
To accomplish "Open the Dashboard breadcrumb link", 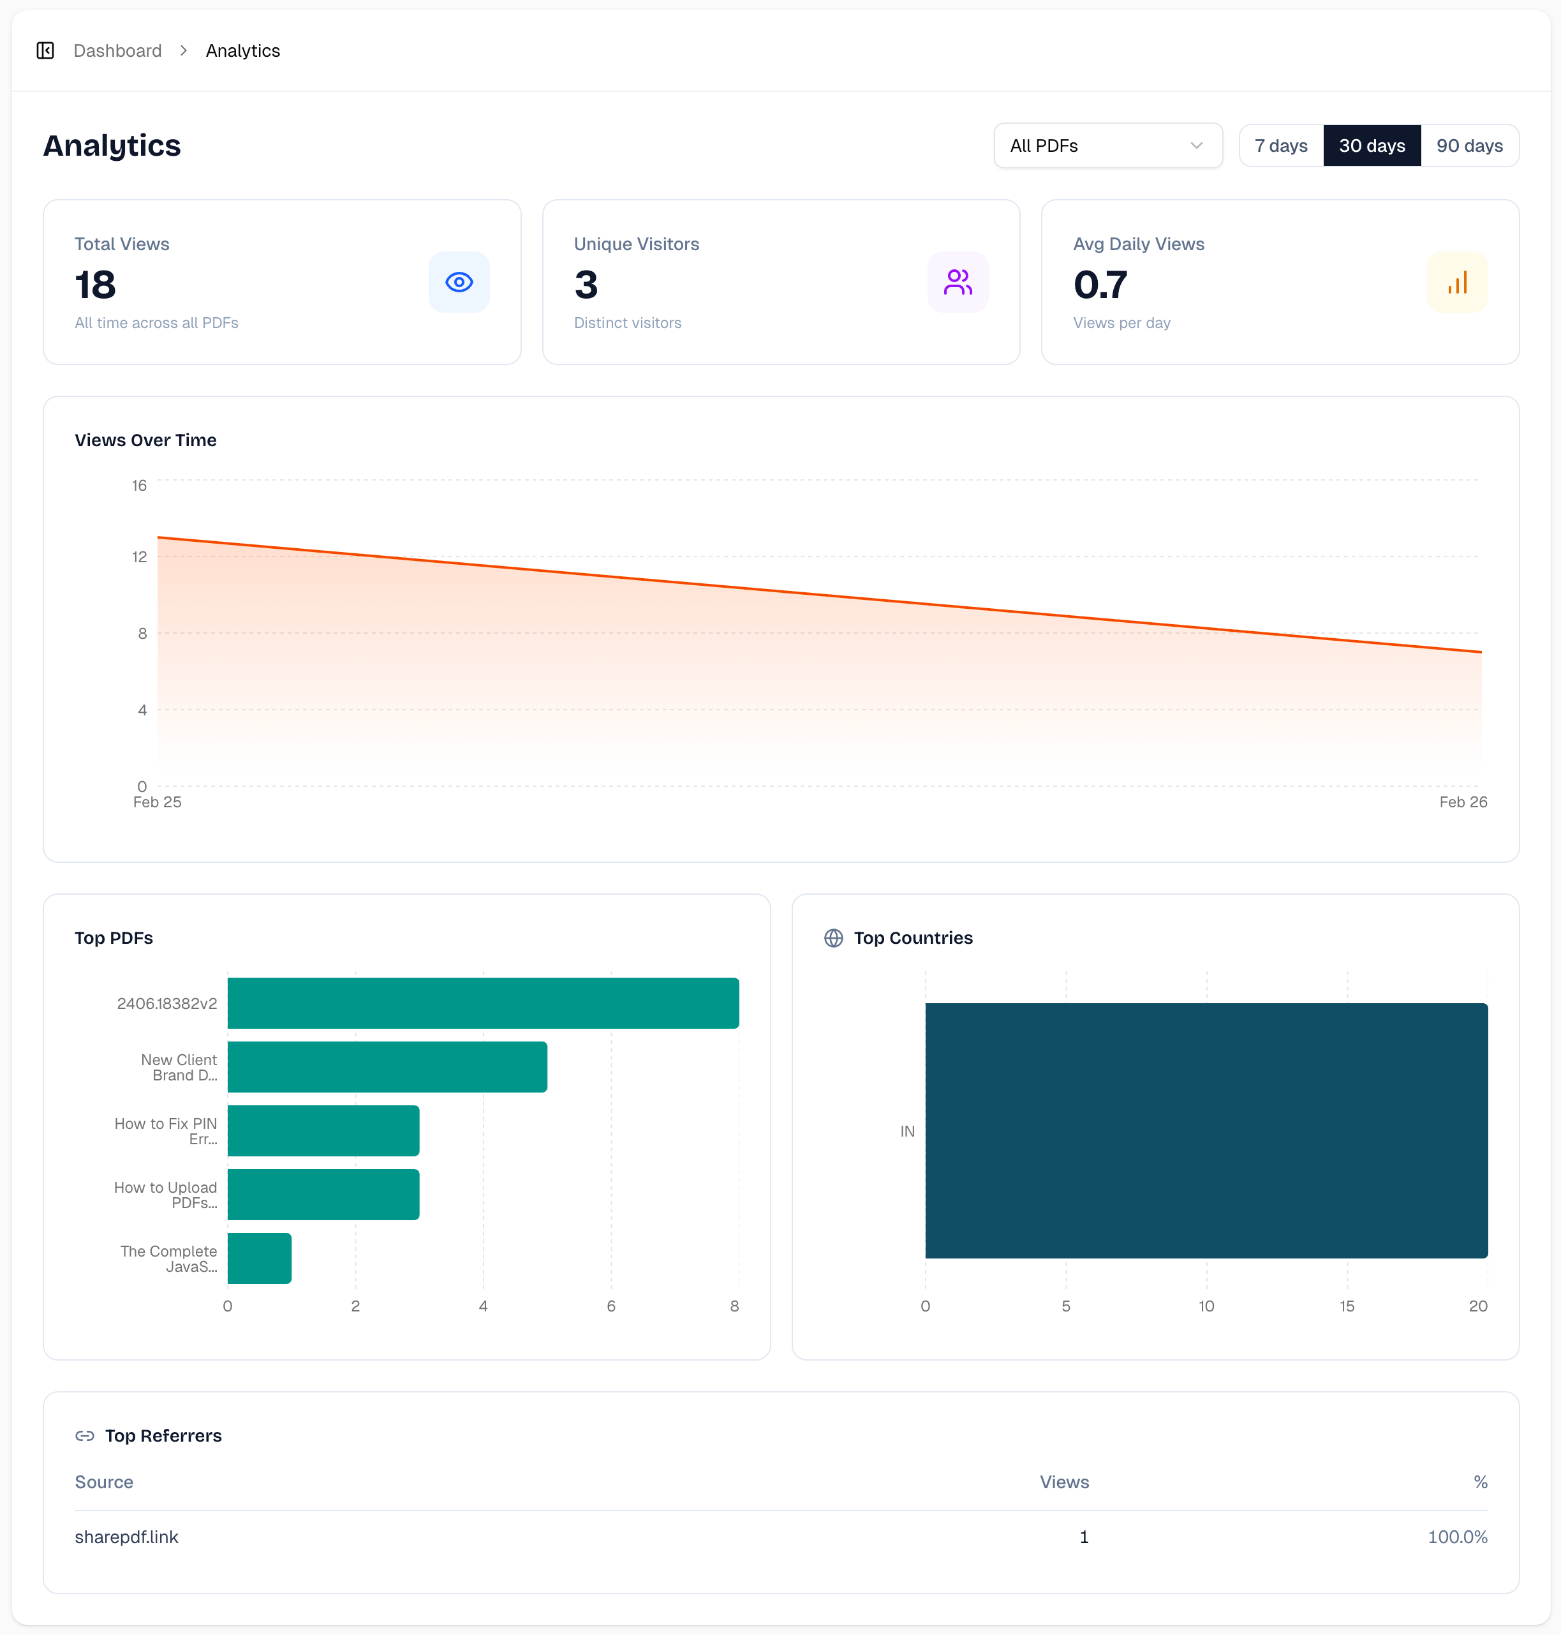I will pos(117,50).
